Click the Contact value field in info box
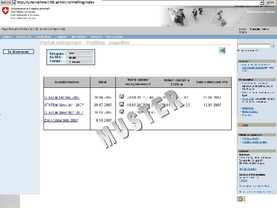277x208 pixels. 79,62
